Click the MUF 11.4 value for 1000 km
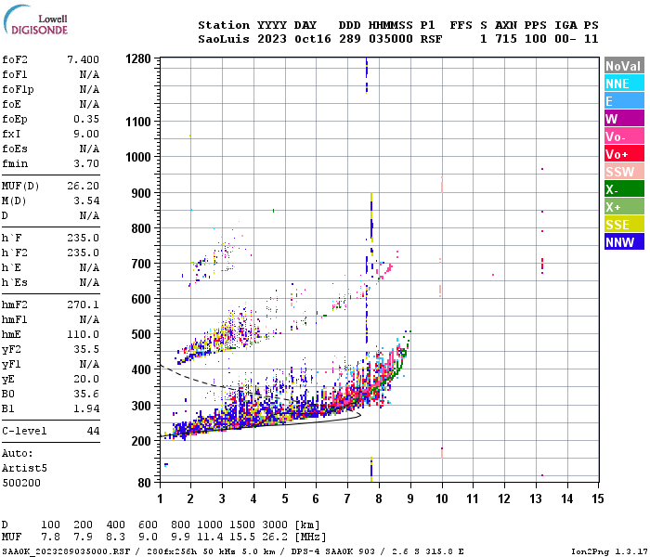The height and width of the screenshot is (557, 650). (x=210, y=538)
